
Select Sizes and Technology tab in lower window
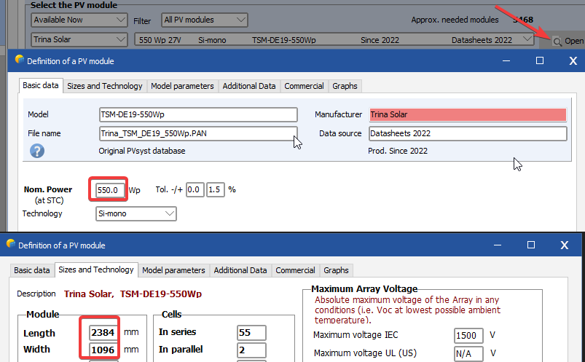(x=96, y=269)
